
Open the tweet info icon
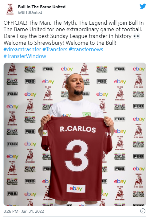[143, 211]
